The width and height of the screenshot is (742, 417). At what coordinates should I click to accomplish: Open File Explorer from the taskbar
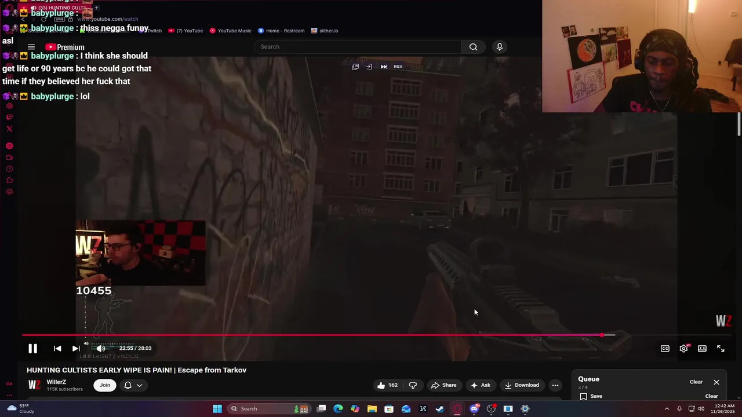[x=372, y=409]
